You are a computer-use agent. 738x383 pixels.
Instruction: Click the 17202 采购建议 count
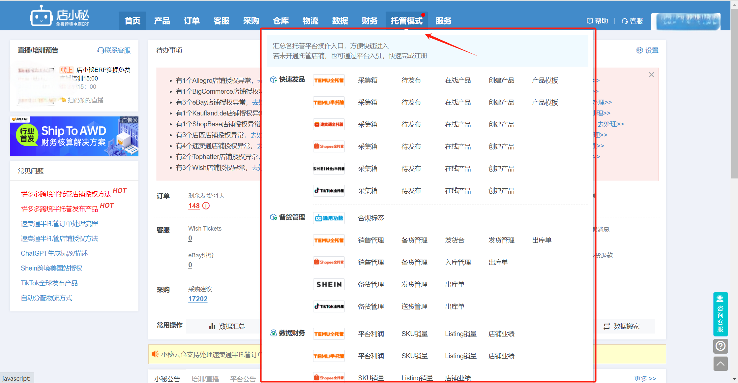(198, 299)
